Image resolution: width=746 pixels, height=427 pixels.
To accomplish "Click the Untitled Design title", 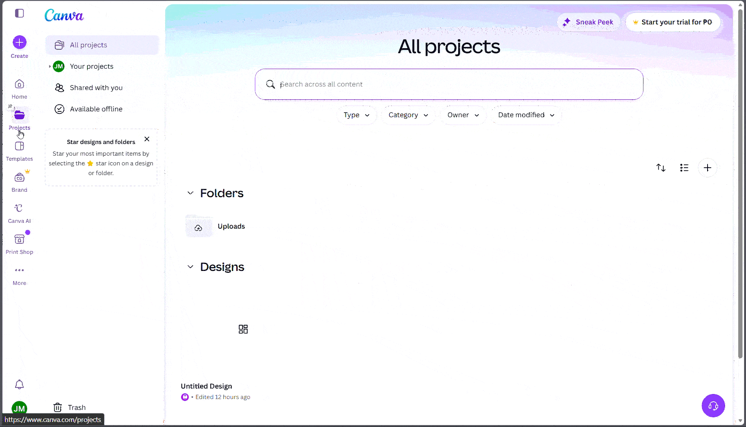I will pyautogui.click(x=206, y=386).
